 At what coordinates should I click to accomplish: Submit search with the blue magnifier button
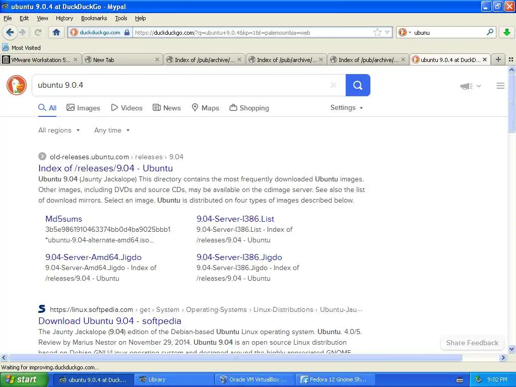pyautogui.click(x=358, y=85)
